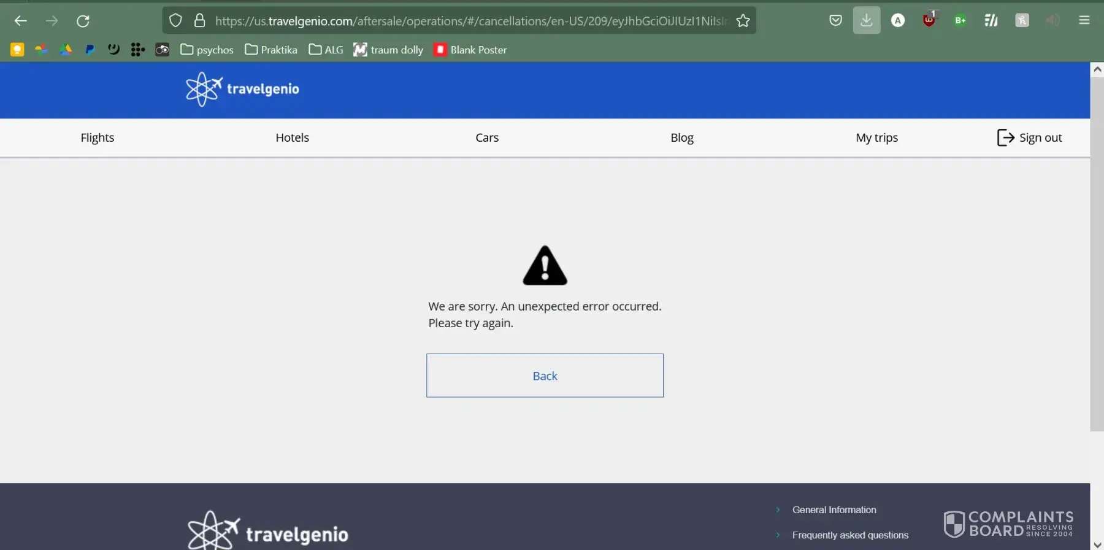
Task: Open uBlock Origin extension icon
Action: (929, 20)
